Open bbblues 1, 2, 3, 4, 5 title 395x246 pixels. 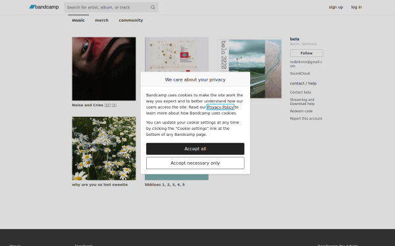165,184
